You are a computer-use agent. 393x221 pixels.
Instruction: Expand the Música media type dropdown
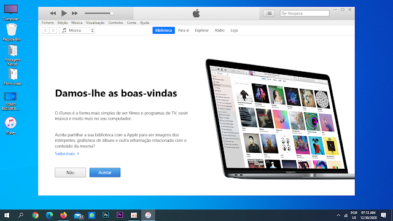[x=77, y=30]
